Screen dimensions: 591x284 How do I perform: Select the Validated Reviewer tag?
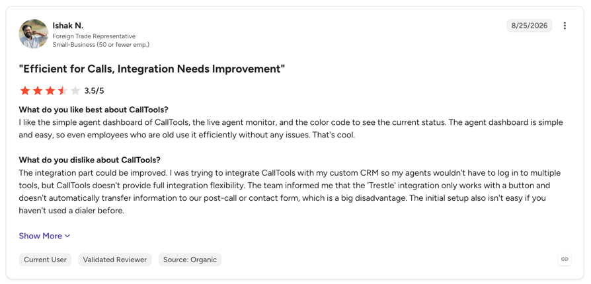point(115,260)
